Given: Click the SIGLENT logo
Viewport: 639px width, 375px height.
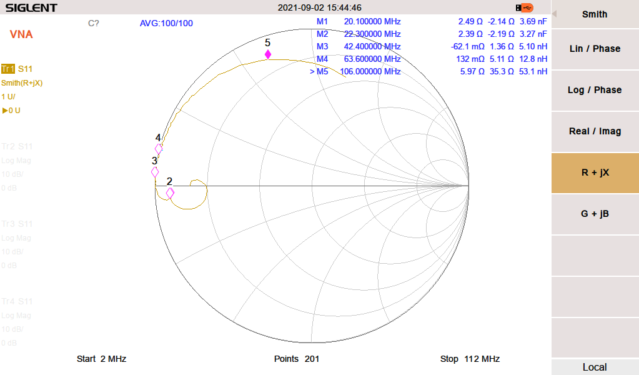Looking at the screenshot, I should coord(31,8).
